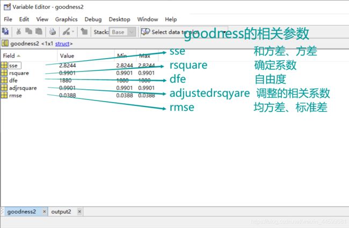
Task: Open the Edit menu
Action: click(24, 19)
